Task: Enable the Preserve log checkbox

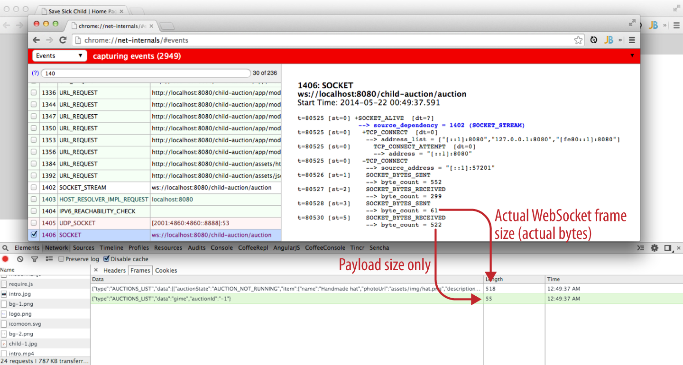Action: pos(61,259)
